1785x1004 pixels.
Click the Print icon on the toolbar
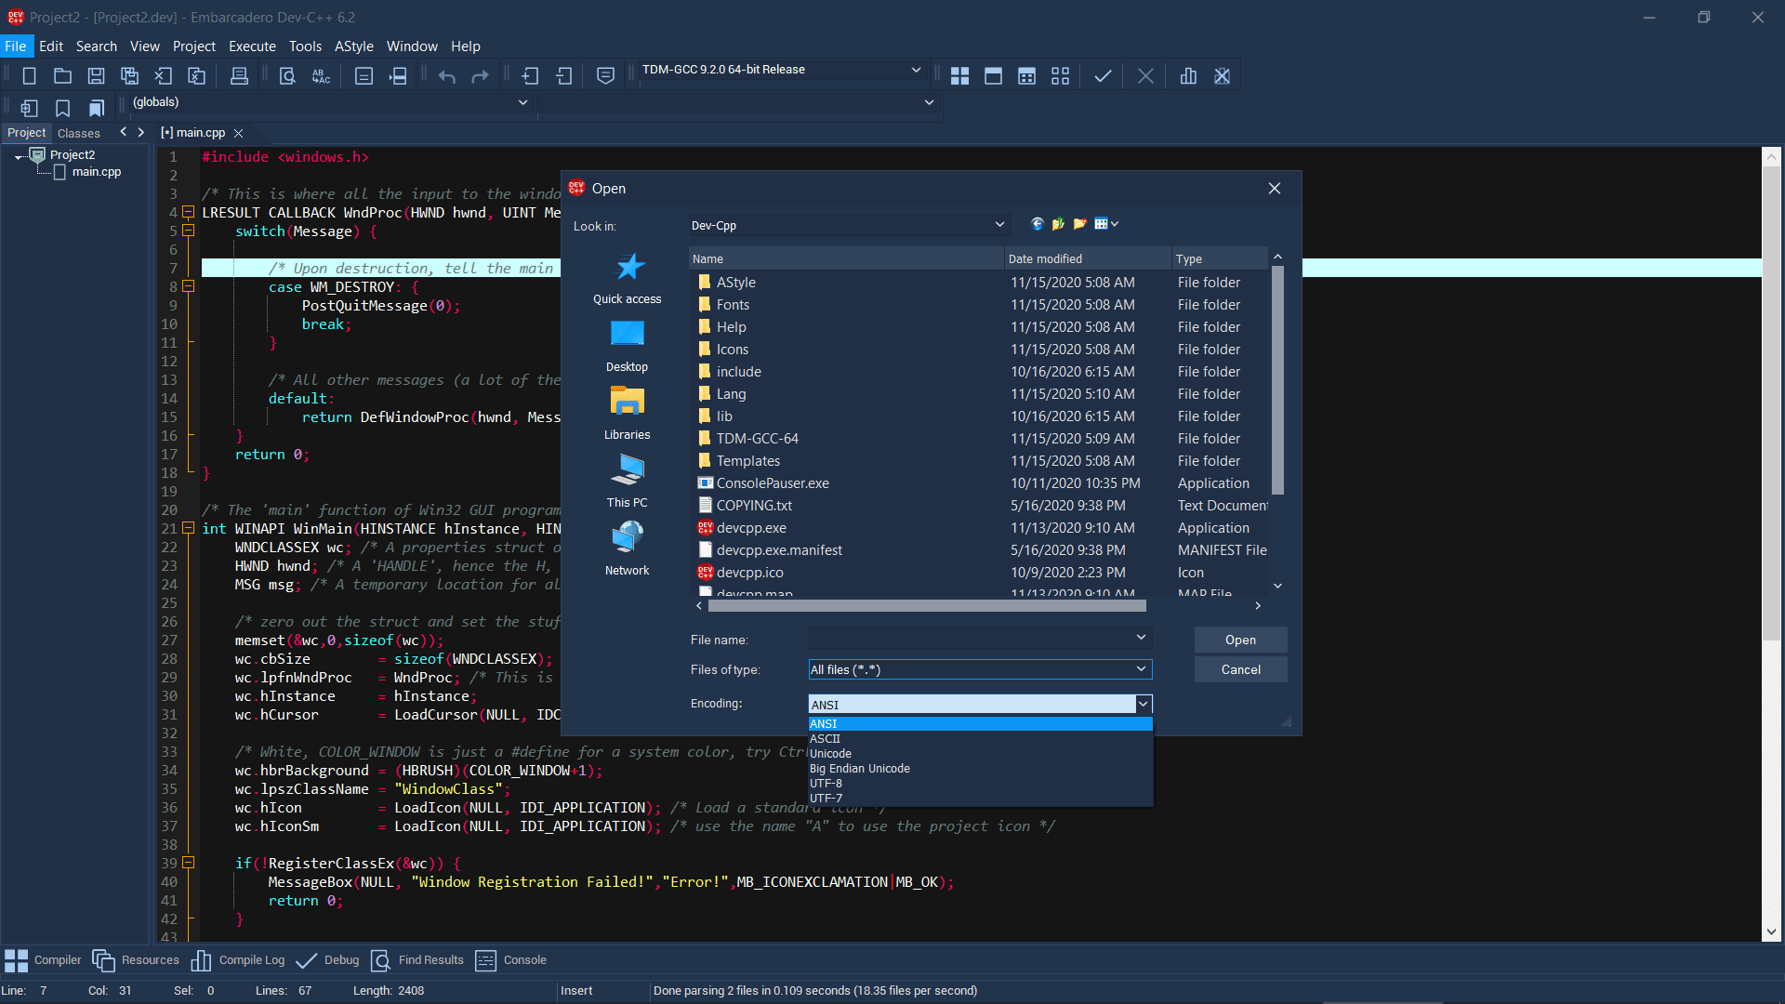(x=239, y=75)
